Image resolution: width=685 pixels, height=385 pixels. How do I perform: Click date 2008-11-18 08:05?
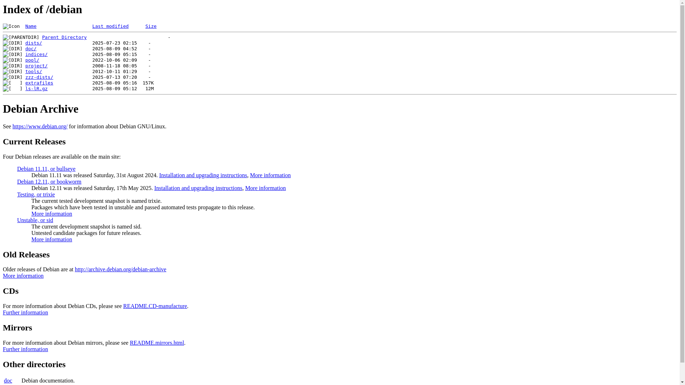[x=115, y=66]
